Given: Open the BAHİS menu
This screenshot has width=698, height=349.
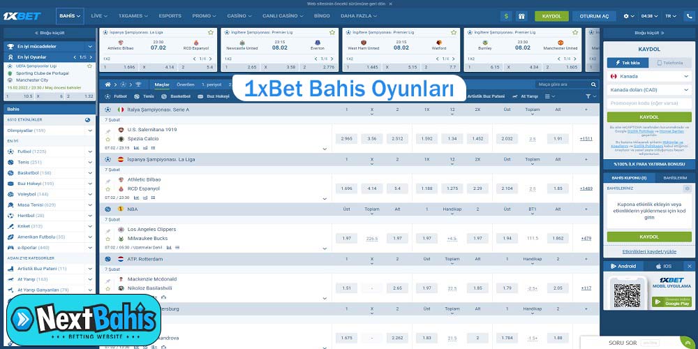Looking at the screenshot, I should coord(70,16).
